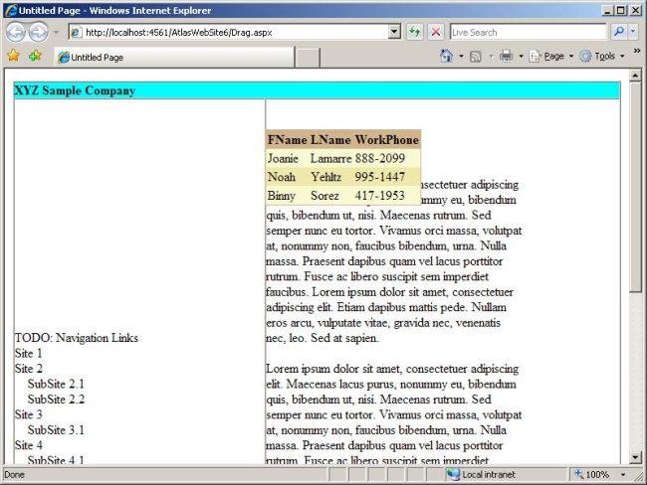The height and width of the screenshot is (485, 647).
Task: Show more toolbar commands chevron
Action: [637, 51]
